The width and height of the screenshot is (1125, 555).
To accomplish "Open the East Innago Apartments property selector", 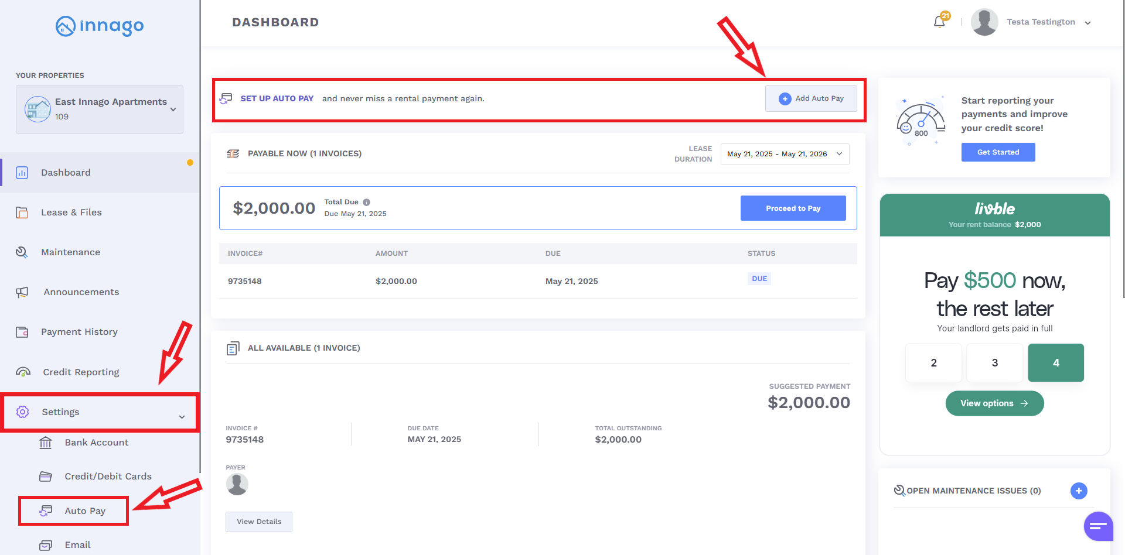I will (100, 109).
